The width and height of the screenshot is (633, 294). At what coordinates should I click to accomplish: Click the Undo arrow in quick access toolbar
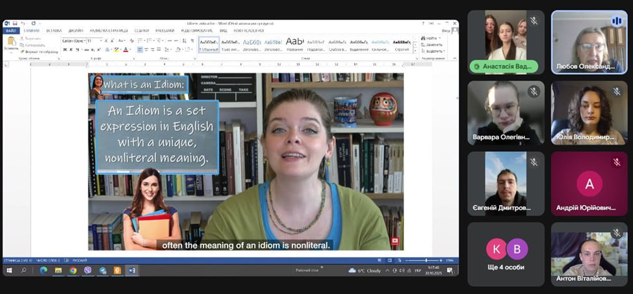(x=23, y=23)
